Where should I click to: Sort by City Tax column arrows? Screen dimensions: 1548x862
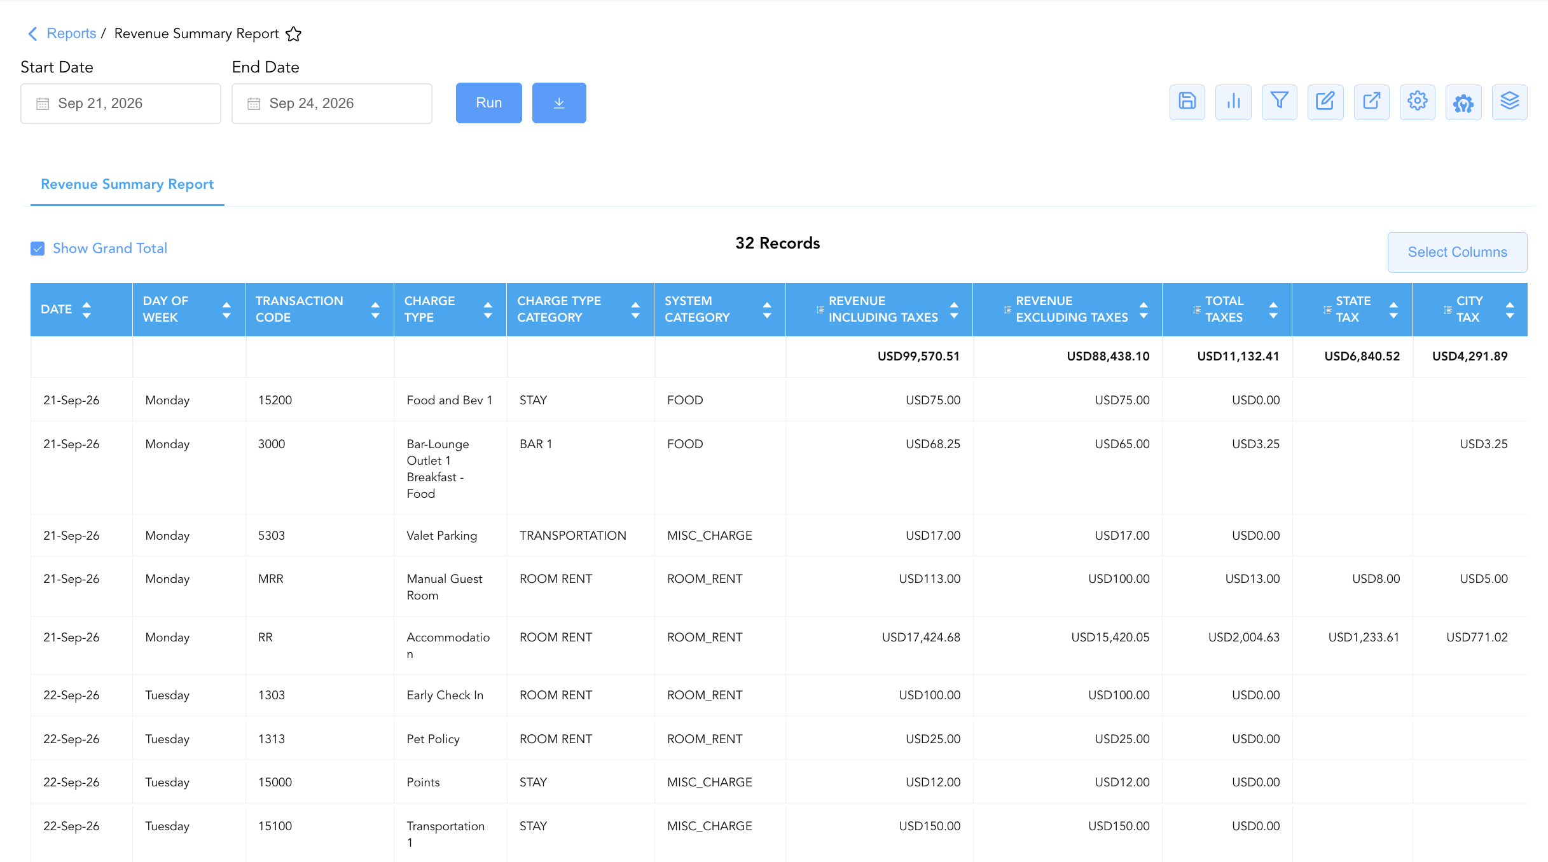tap(1510, 310)
